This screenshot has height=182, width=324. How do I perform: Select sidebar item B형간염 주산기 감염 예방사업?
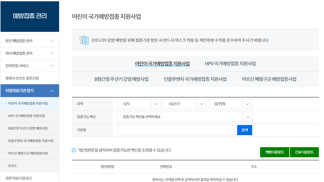tap(30, 128)
